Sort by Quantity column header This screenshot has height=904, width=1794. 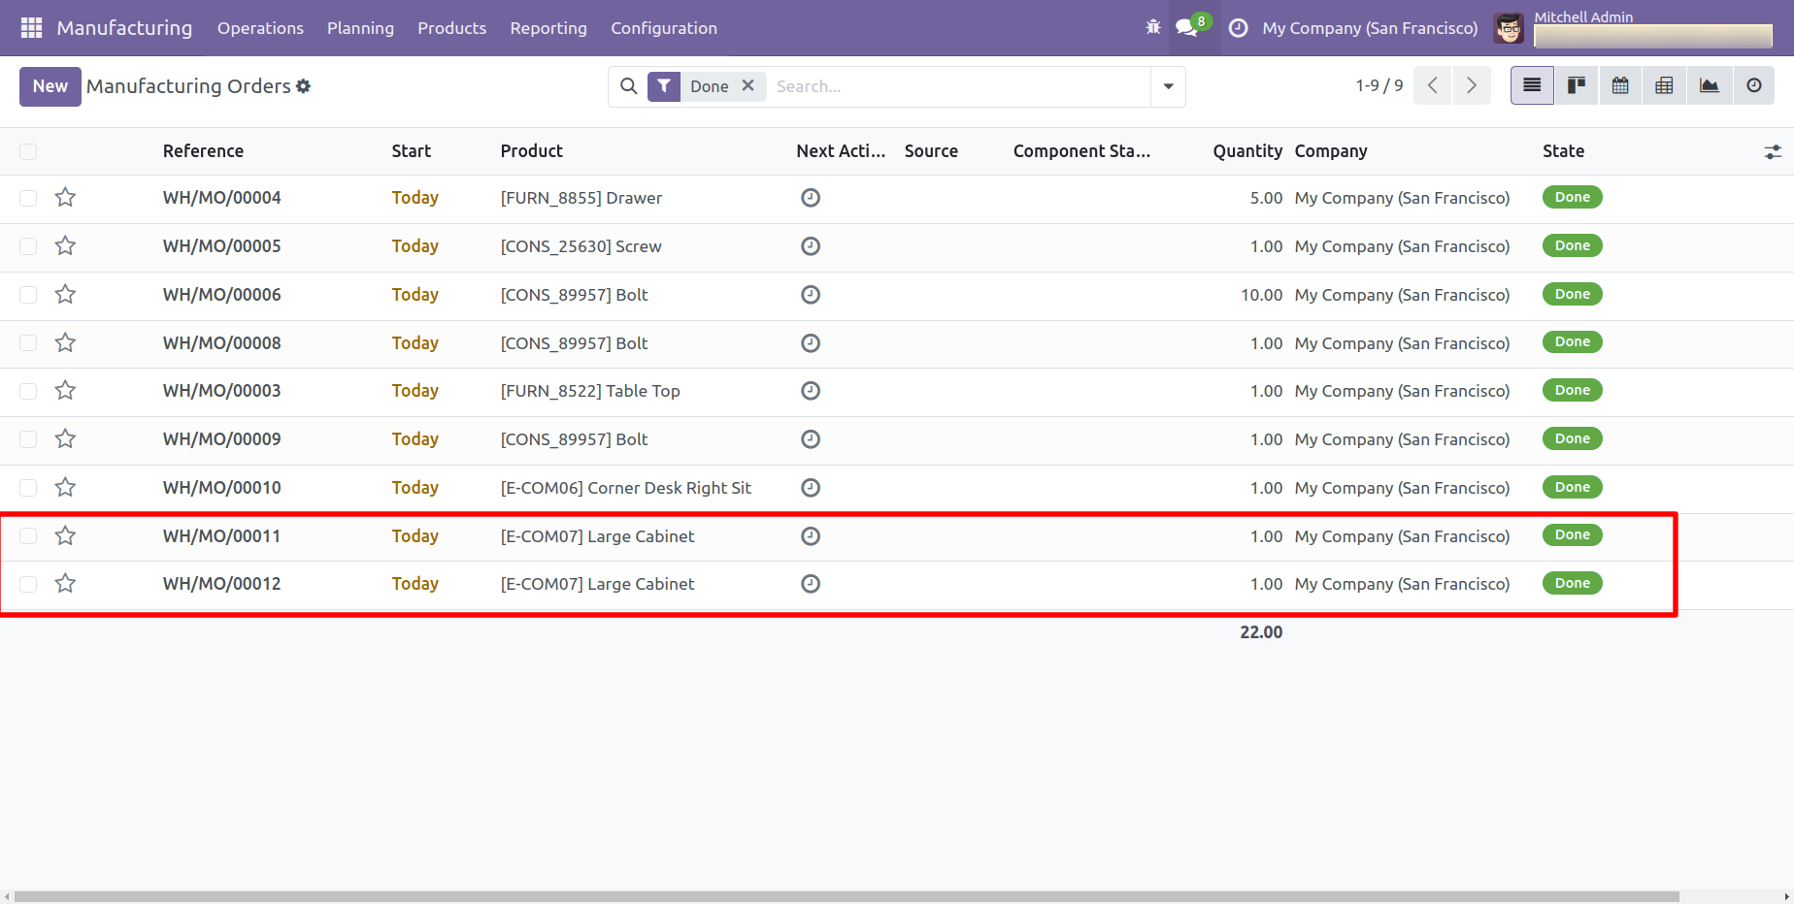[x=1247, y=151]
